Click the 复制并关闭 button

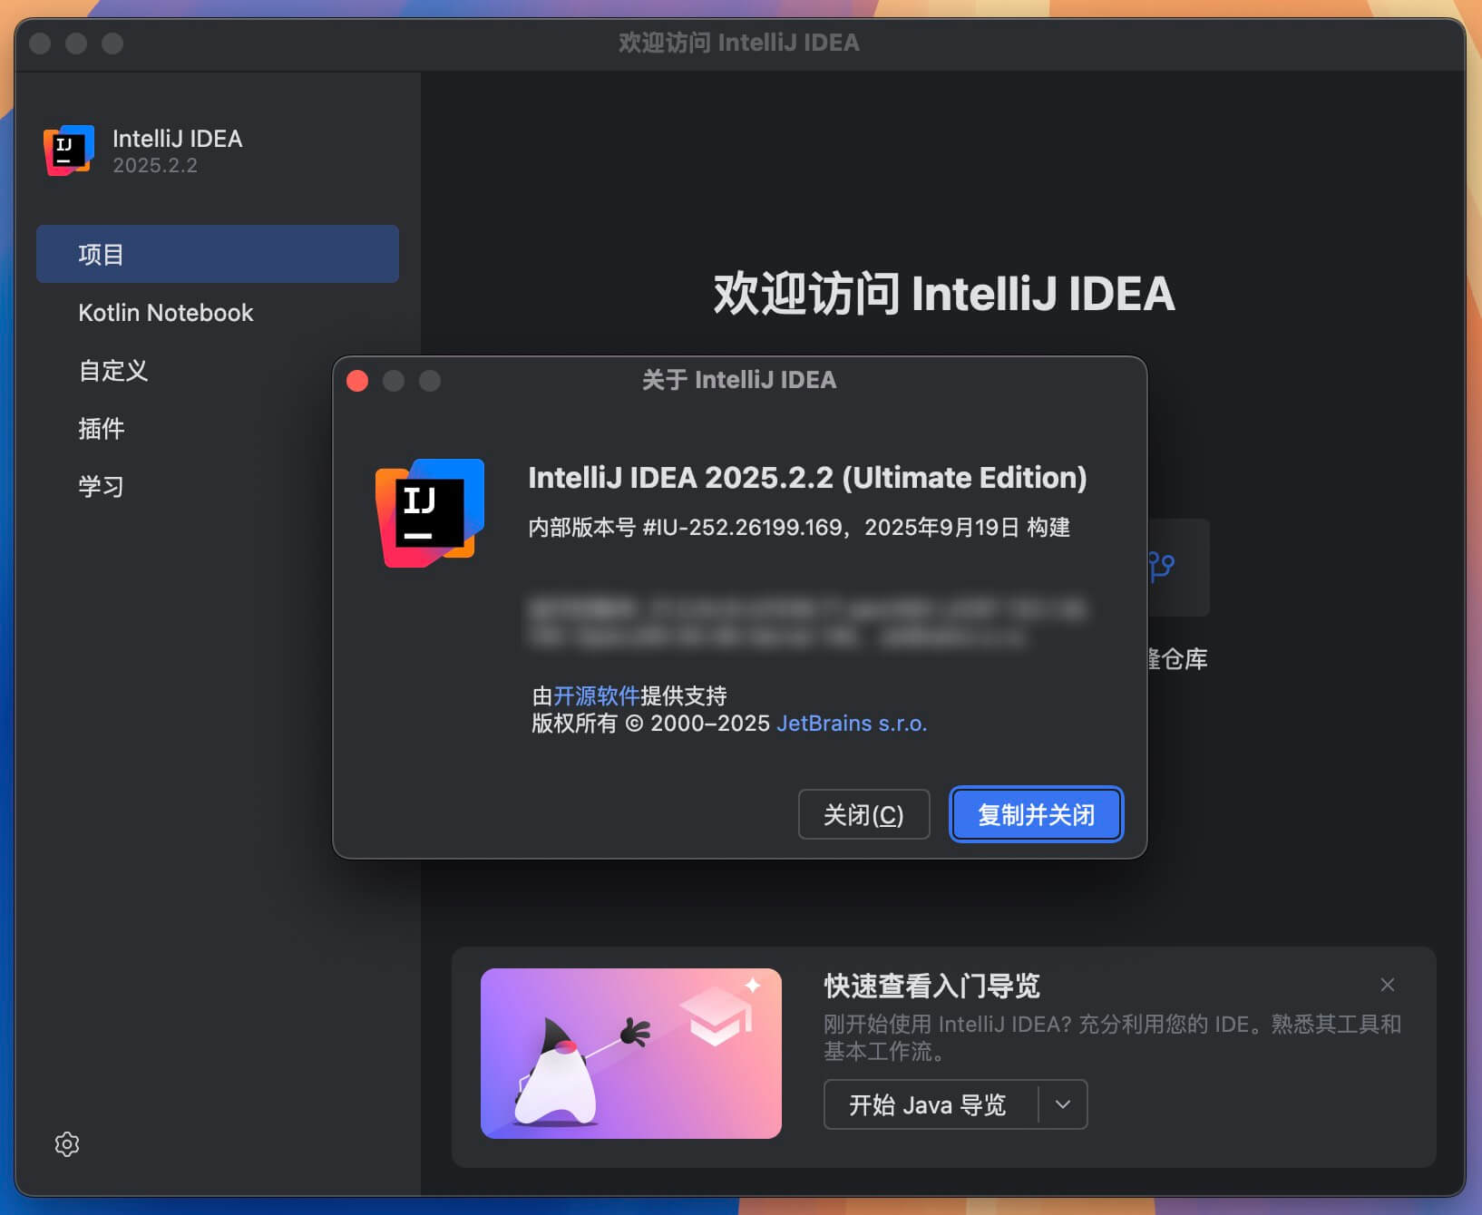pos(1036,814)
